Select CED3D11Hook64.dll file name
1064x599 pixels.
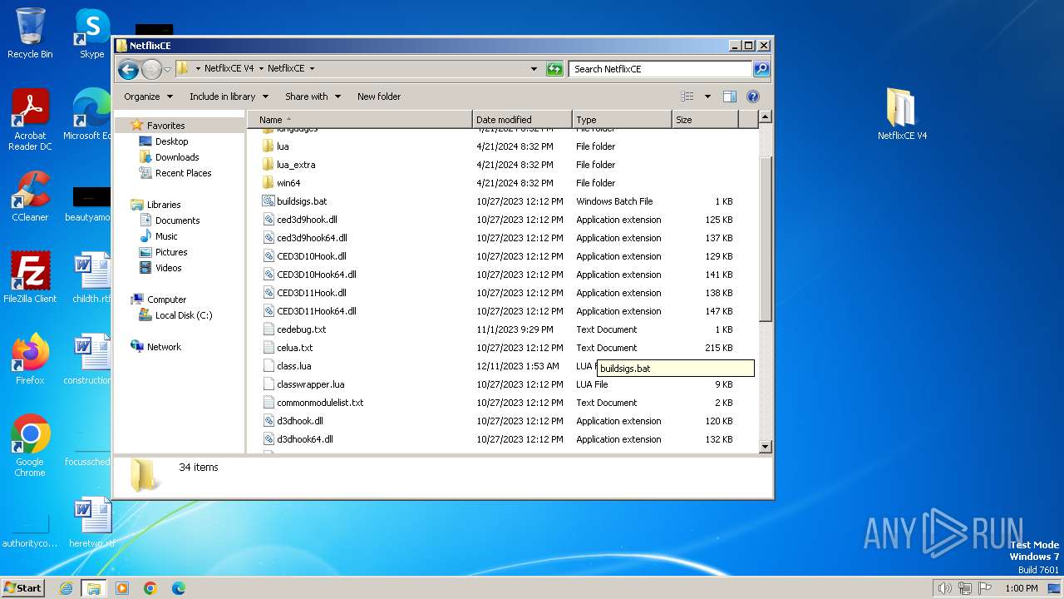coord(316,311)
